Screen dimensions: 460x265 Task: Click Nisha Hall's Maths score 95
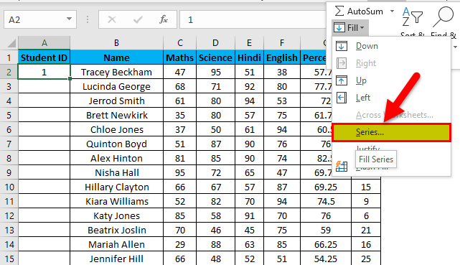[180, 172]
